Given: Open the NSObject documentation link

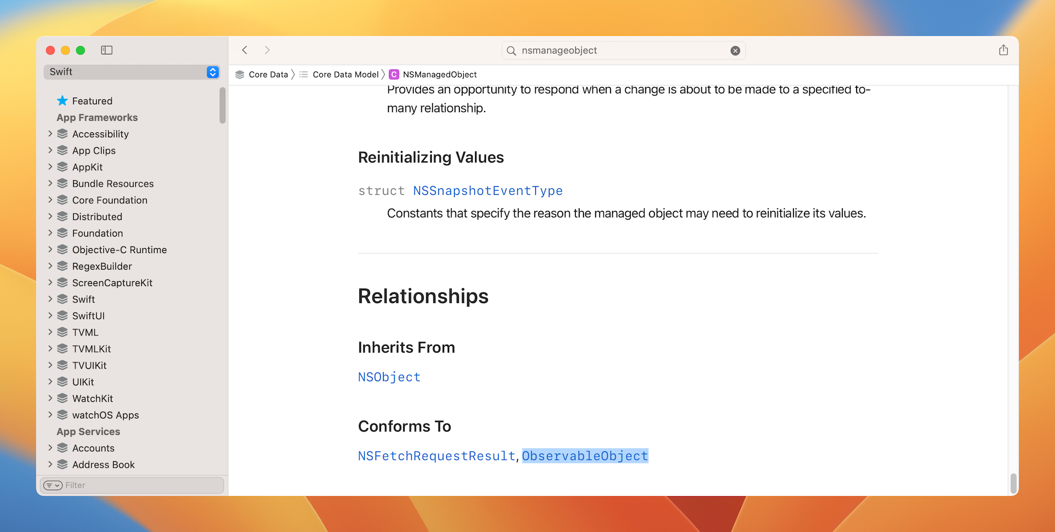Looking at the screenshot, I should pos(389,377).
